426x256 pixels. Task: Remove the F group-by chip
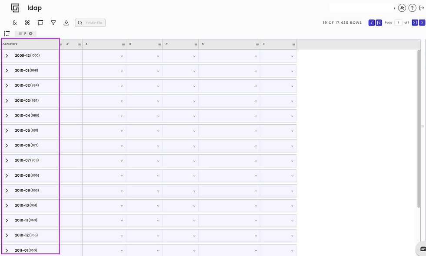click(x=31, y=33)
